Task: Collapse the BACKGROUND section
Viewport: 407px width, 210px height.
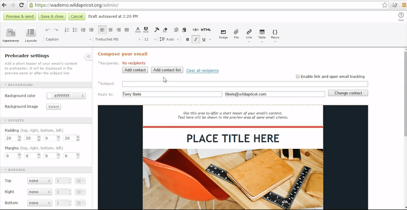Action: [x=46, y=85]
